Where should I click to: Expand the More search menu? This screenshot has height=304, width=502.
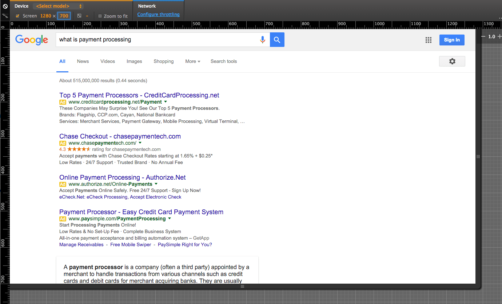(x=193, y=61)
